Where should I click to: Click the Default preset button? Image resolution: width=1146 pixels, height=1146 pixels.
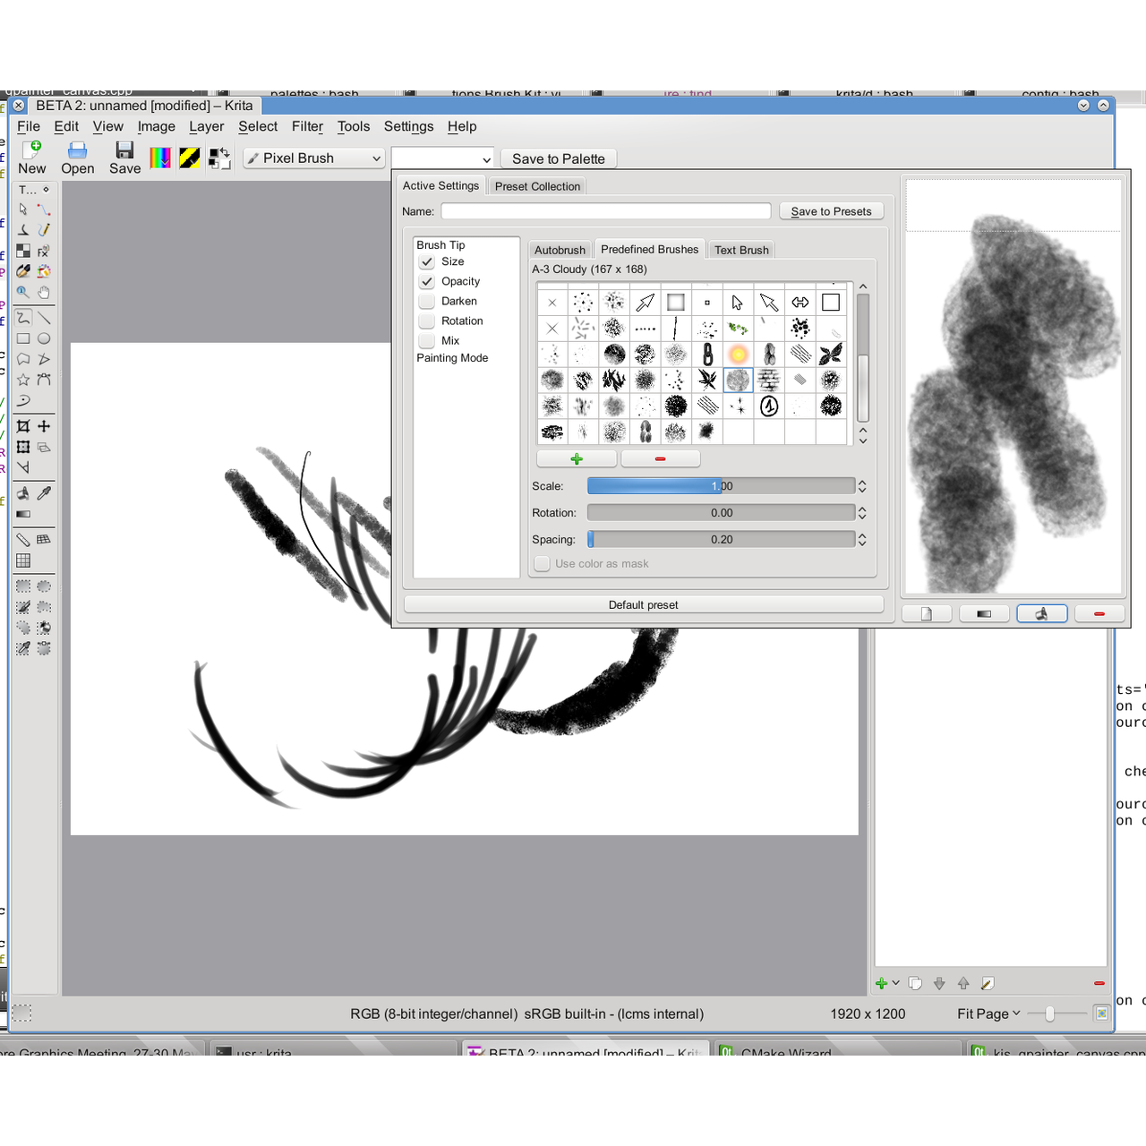(643, 604)
